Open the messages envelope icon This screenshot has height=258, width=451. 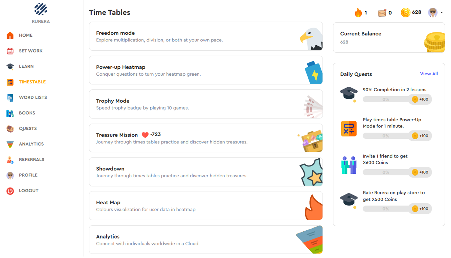(x=382, y=13)
